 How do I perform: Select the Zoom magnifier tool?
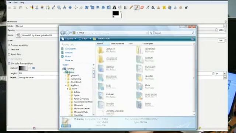pyautogui.click(x=59, y=7)
